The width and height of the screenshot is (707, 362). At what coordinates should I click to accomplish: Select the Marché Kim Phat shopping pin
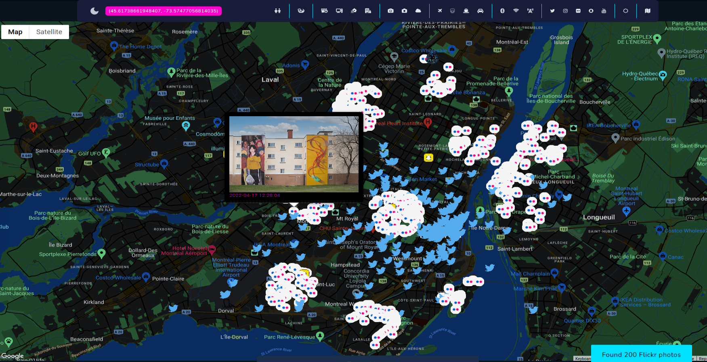pyautogui.click(x=561, y=288)
